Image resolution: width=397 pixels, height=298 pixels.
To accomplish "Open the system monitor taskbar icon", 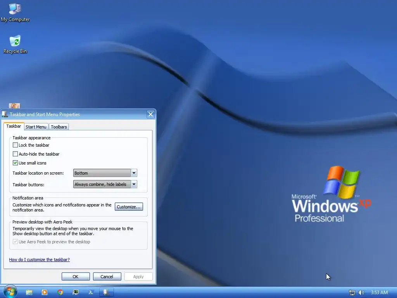I will tap(76, 292).
